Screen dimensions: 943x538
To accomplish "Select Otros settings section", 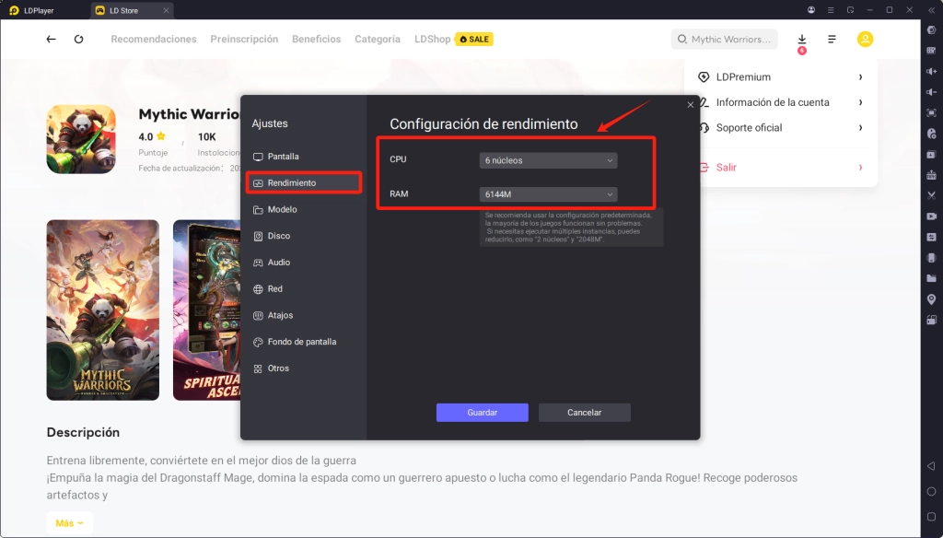I will click(x=304, y=368).
